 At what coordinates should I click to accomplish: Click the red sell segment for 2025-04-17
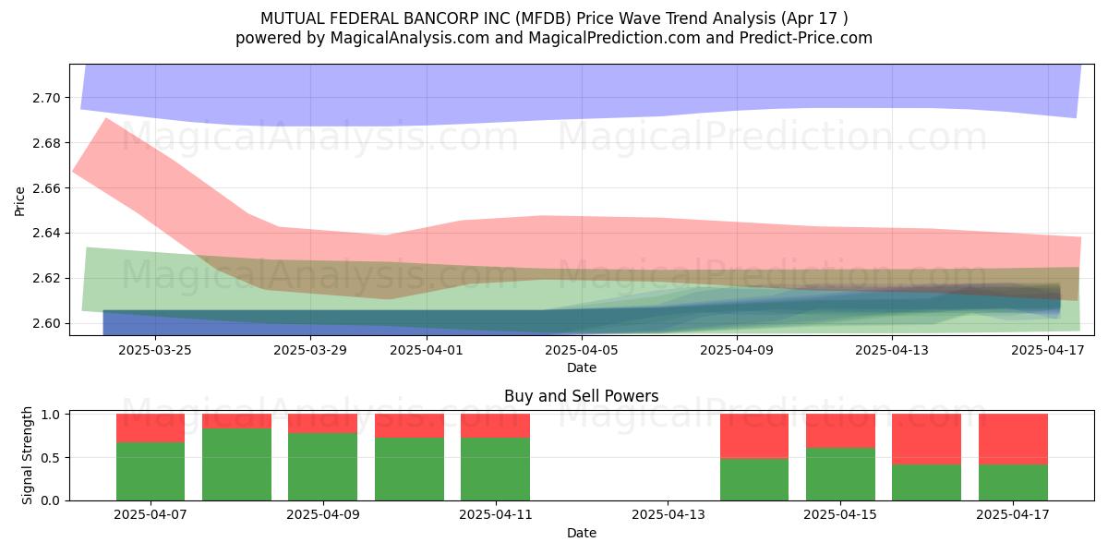click(x=1013, y=440)
